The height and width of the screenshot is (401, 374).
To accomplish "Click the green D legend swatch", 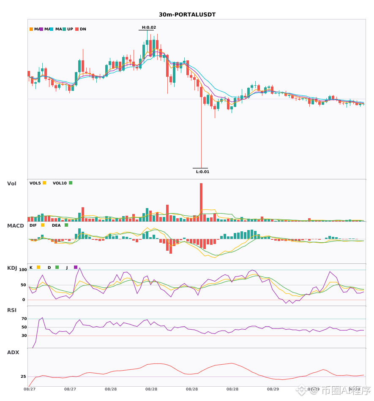I will 57,267.
